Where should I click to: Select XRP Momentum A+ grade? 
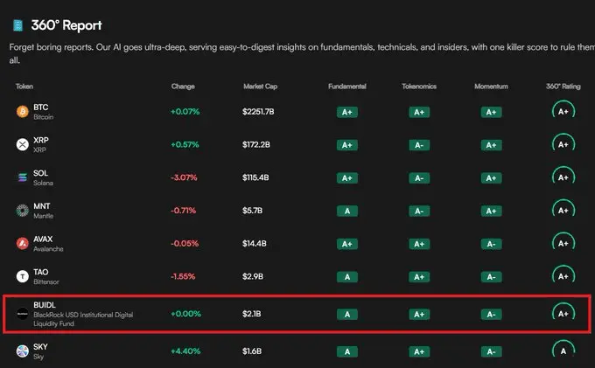click(491, 145)
